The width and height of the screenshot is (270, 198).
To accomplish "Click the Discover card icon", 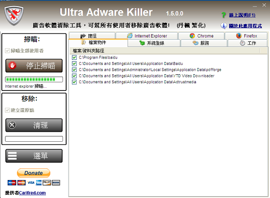I will click(x=47, y=183).
